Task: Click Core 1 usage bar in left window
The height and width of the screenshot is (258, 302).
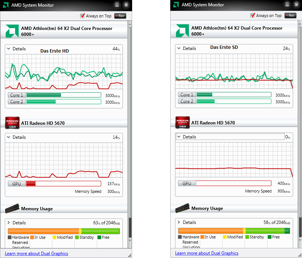Action: 64,95
